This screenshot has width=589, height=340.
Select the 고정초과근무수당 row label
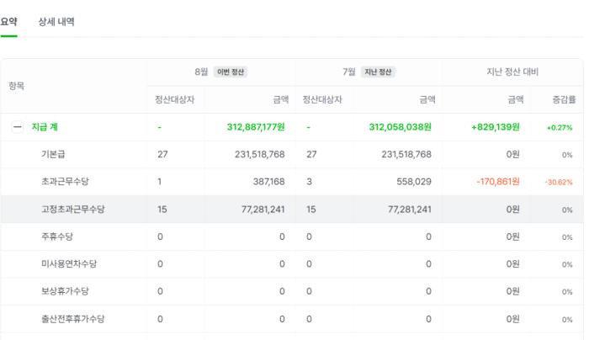[73, 210]
